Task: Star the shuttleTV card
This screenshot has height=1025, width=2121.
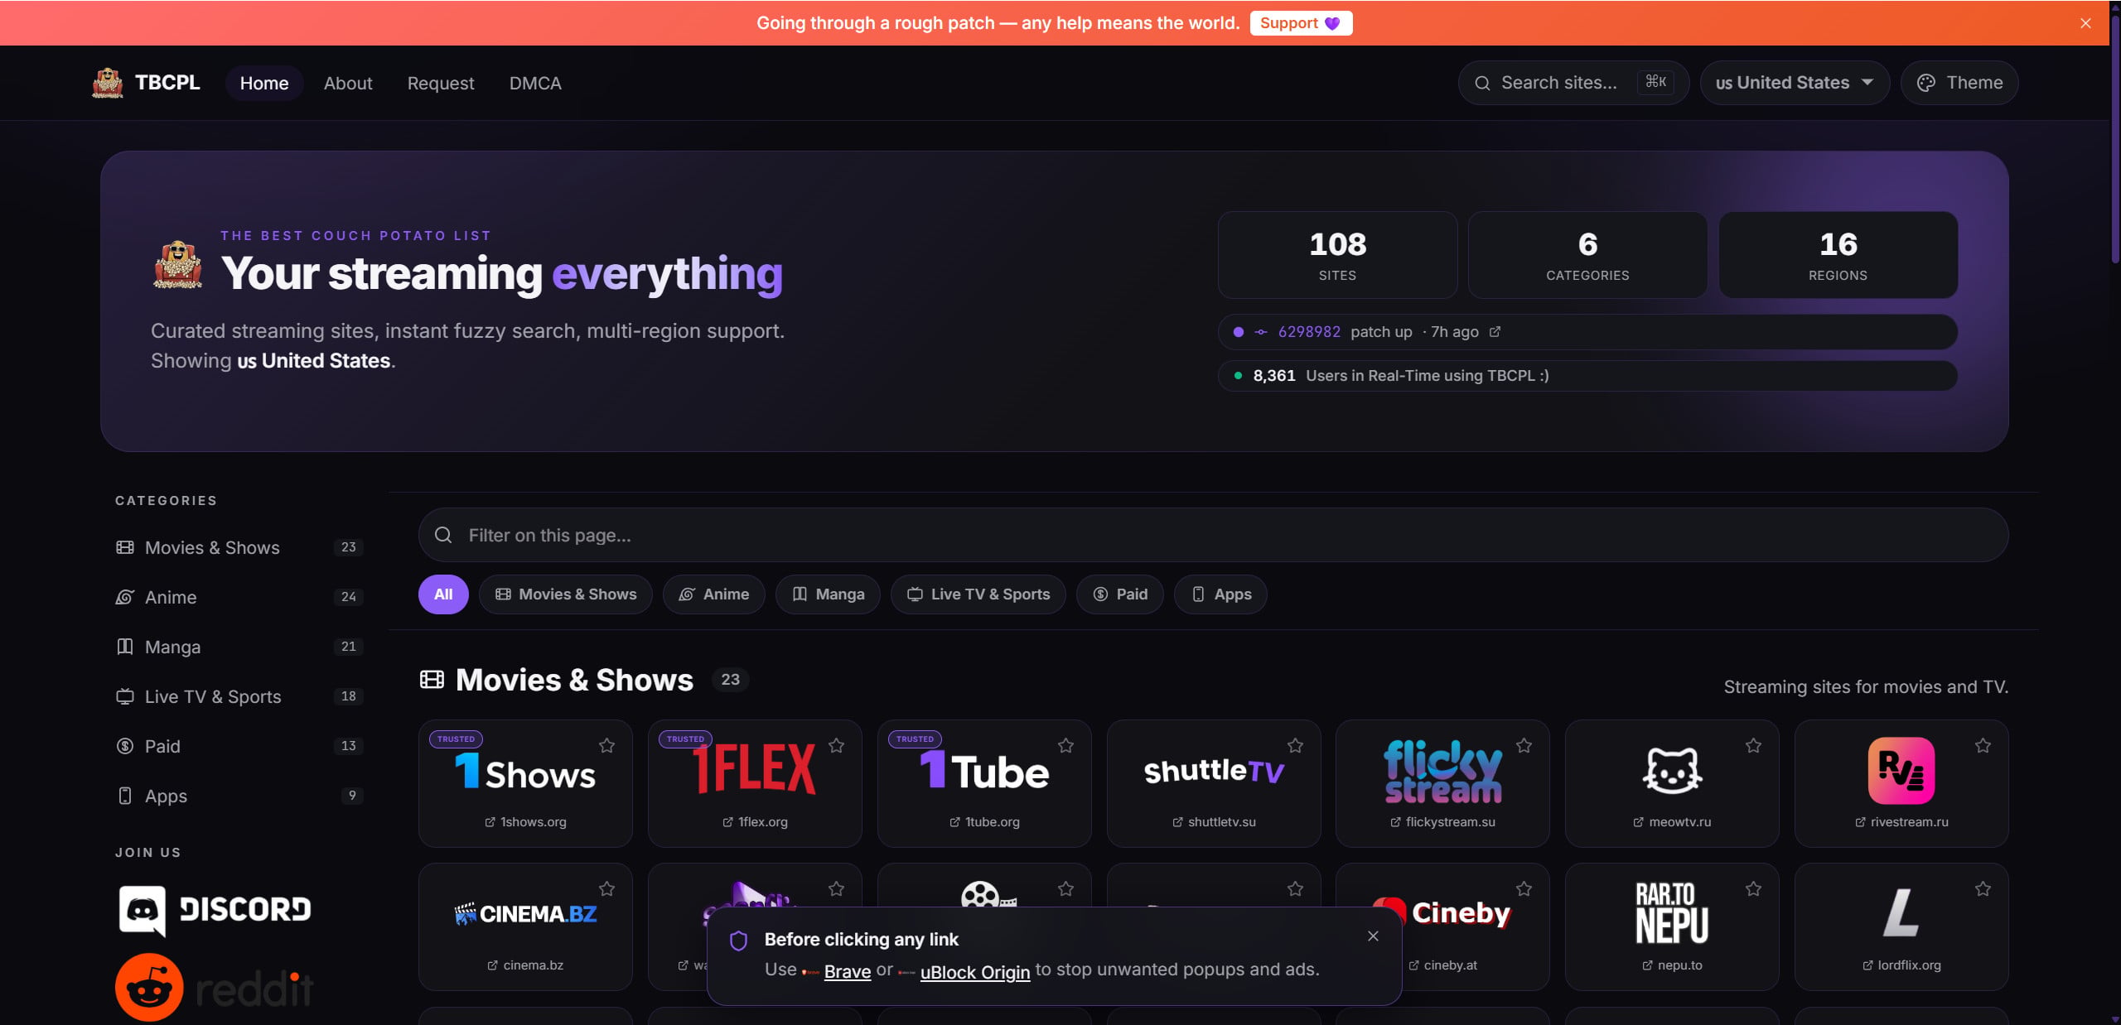Action: pyautogui.click(x=1295, y=745)
